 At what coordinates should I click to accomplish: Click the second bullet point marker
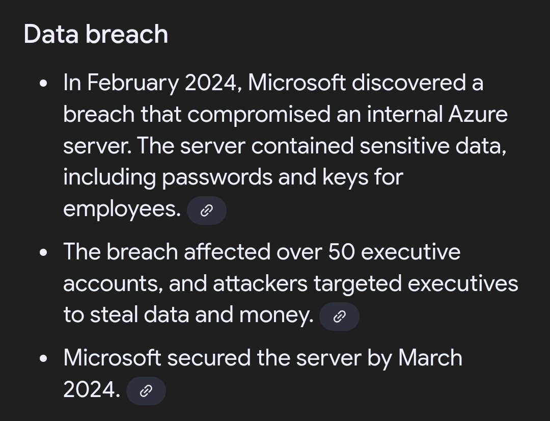[45, 252]
